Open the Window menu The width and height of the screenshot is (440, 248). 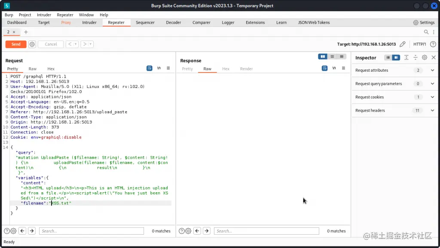86,15
